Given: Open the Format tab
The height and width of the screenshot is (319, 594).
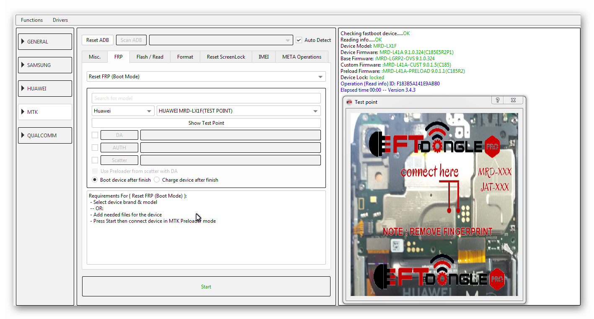Looking at the screenshot, I should tap(185, 57).
